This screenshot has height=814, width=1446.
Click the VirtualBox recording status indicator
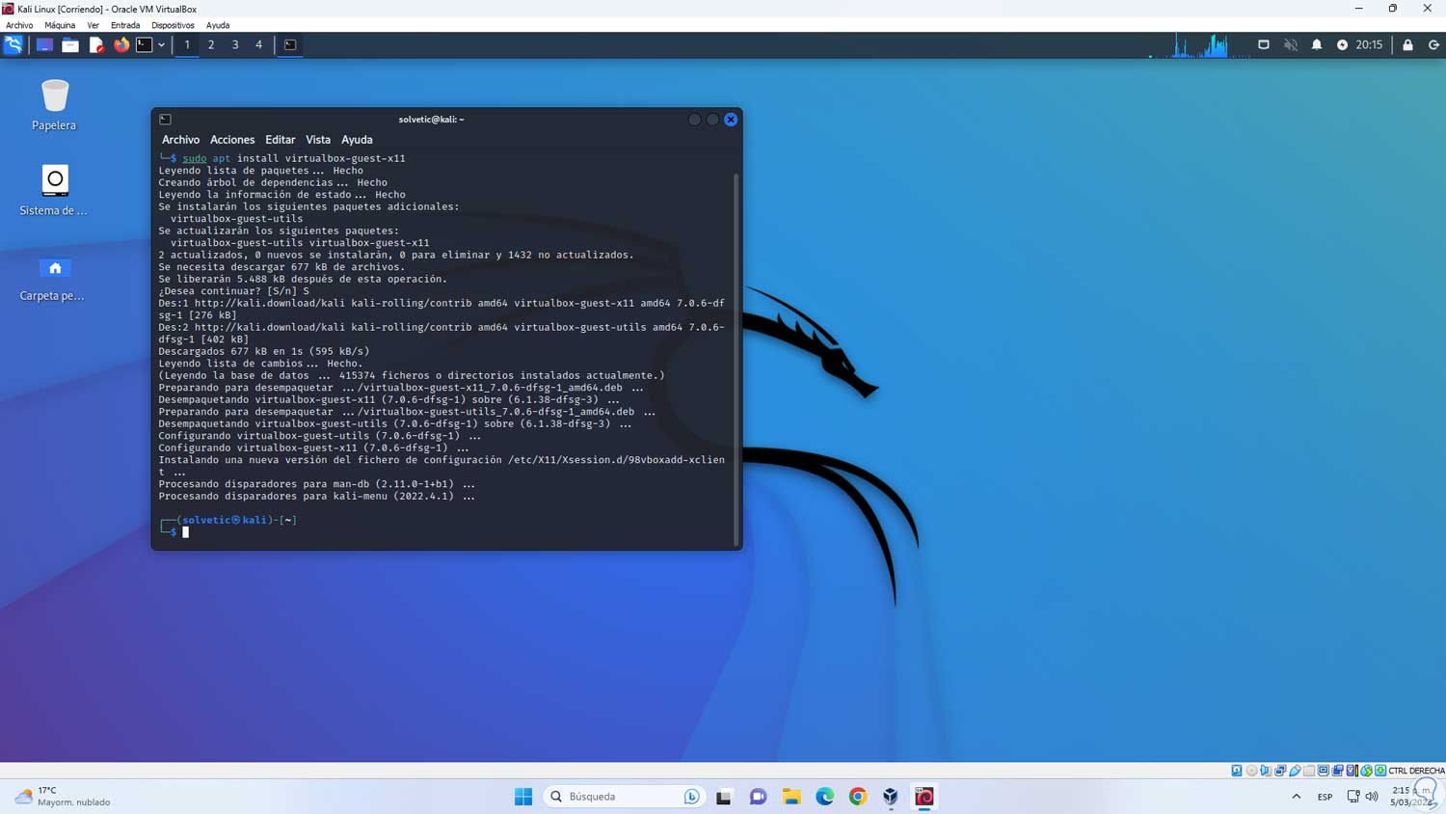point(1338,771)
